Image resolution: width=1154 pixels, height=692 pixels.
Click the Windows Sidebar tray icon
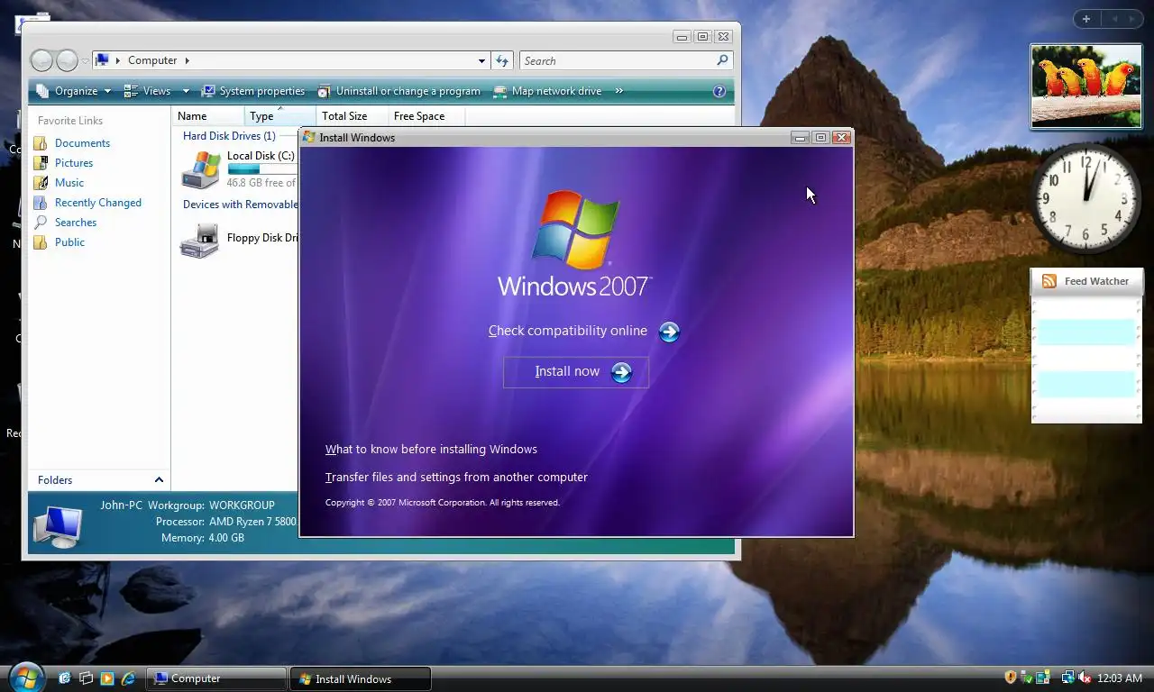pos(1043,678)
